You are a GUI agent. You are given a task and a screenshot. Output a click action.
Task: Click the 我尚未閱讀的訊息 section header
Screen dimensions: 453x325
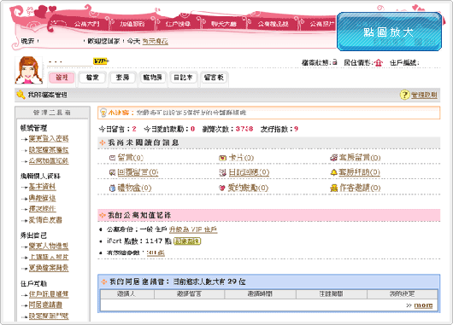pos(268,142)
